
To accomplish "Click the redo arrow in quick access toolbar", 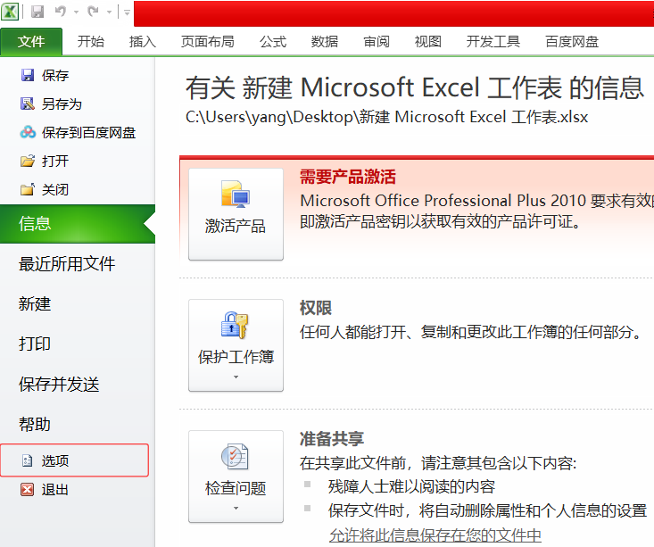I will pyautogui.click(x=93, y=12).
